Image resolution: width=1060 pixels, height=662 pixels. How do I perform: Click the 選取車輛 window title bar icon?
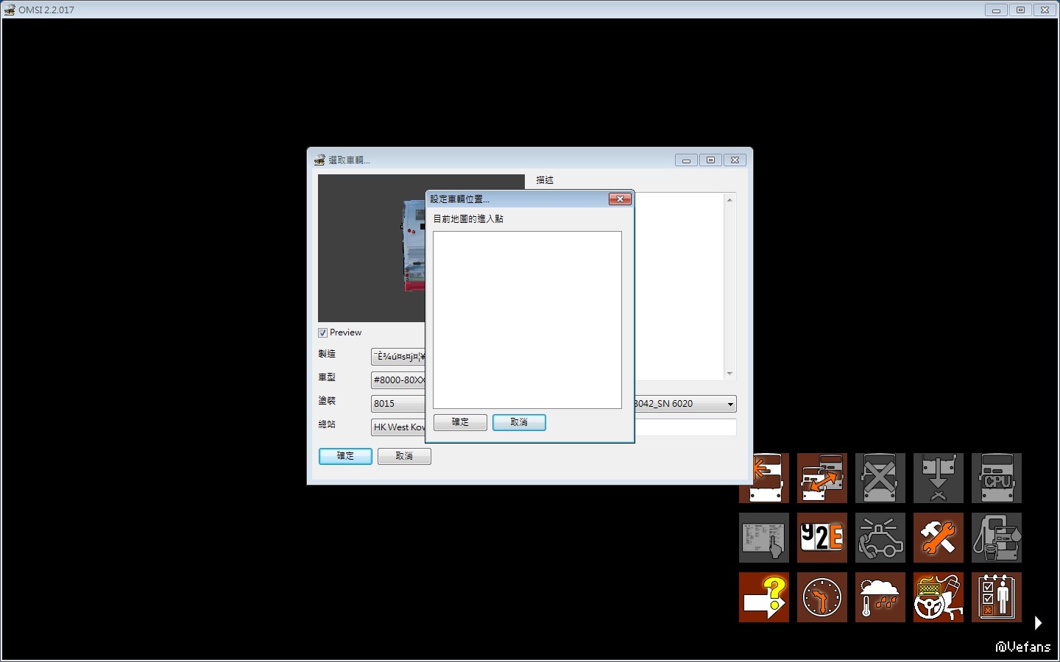[x=319, y=160]
